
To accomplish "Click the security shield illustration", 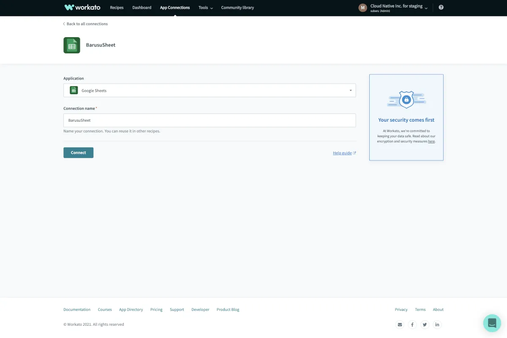I will coord(406,100).
